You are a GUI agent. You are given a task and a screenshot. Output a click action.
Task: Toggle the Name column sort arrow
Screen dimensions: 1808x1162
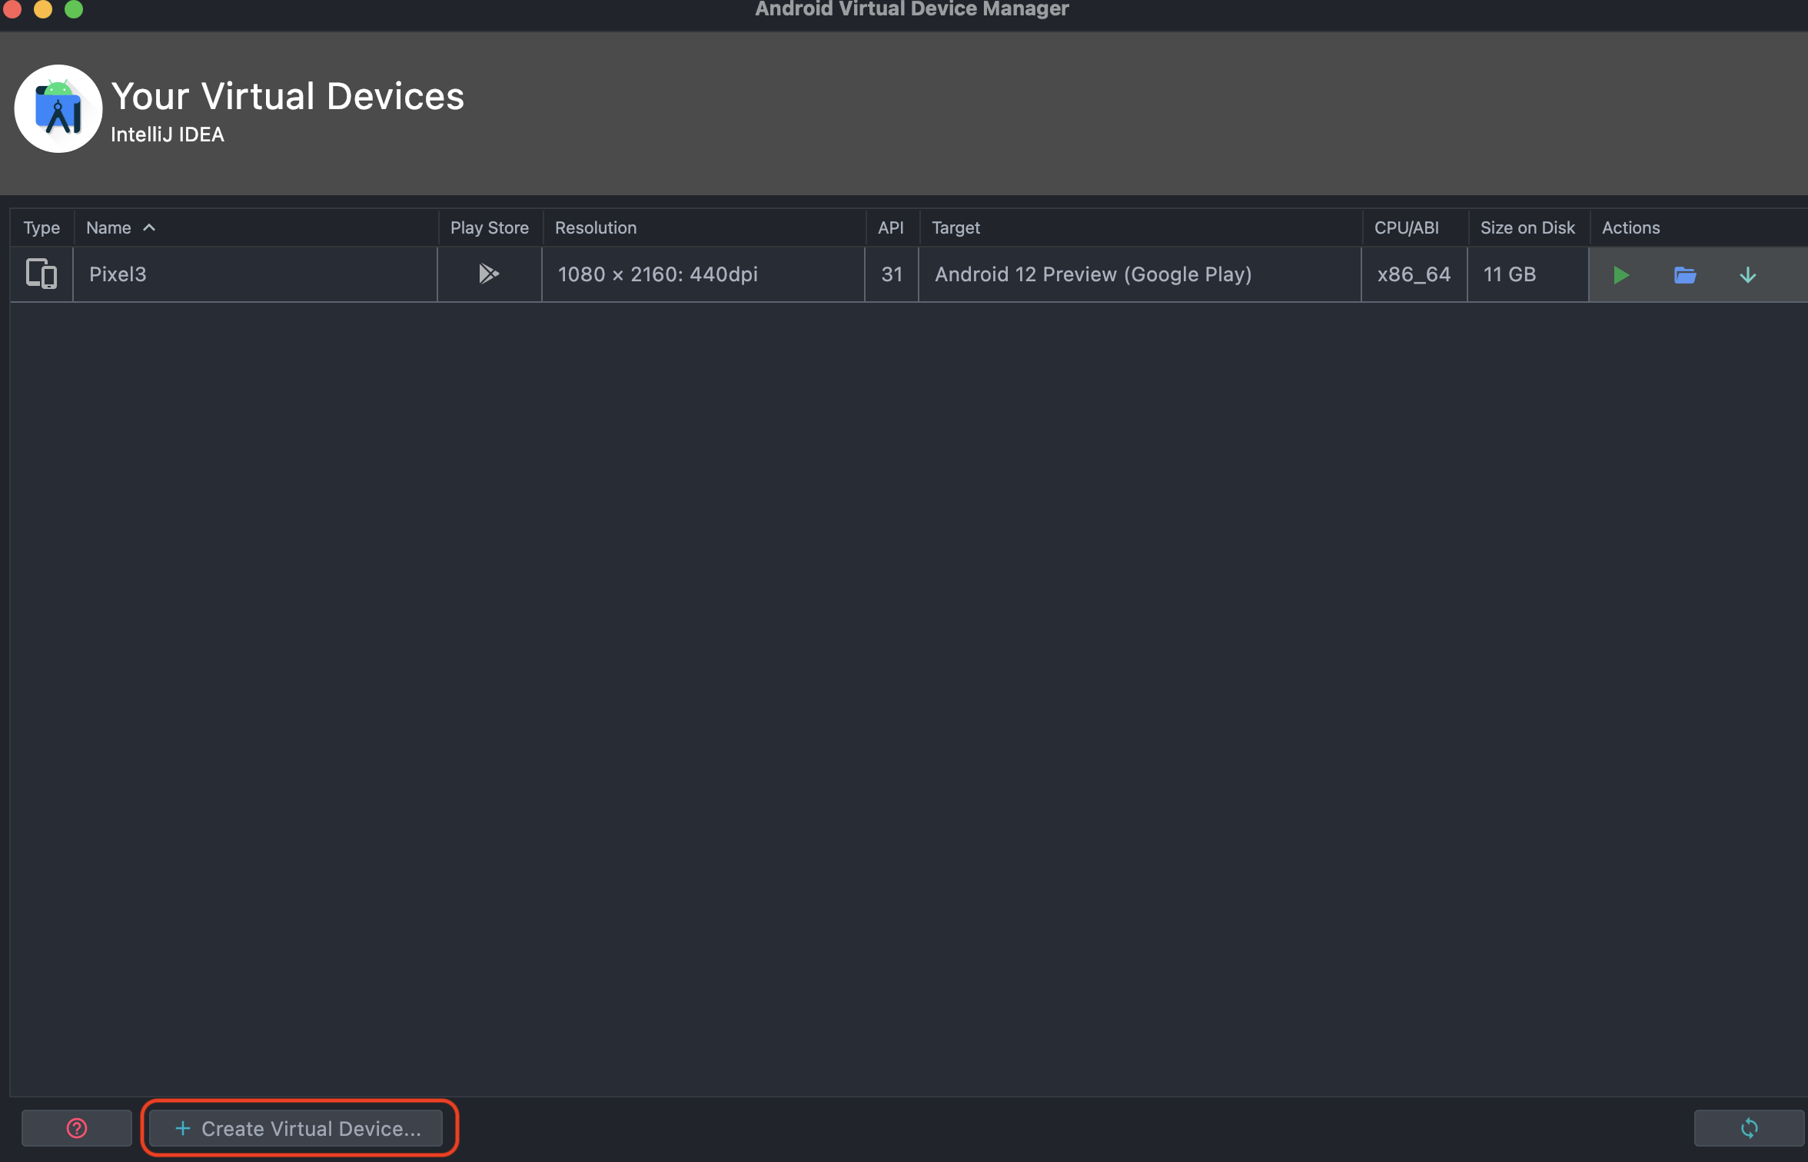click(x=150, y=227)
